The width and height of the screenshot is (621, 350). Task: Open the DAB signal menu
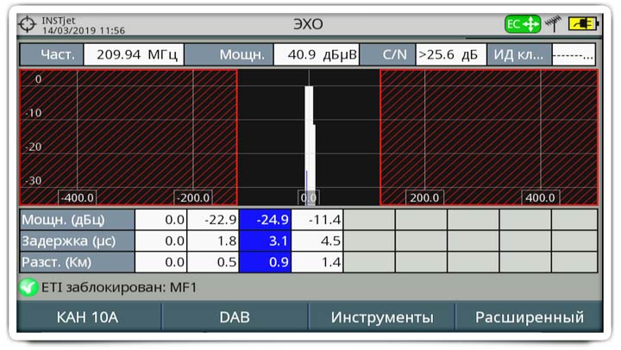tap(235, 317)
